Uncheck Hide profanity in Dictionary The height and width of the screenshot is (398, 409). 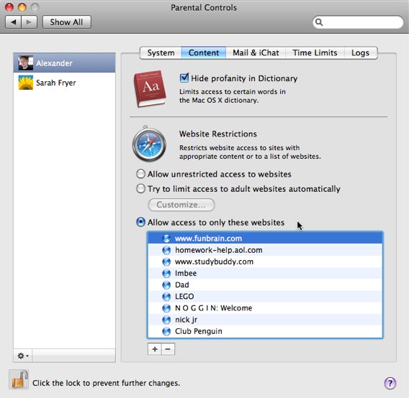pos(184,78)
